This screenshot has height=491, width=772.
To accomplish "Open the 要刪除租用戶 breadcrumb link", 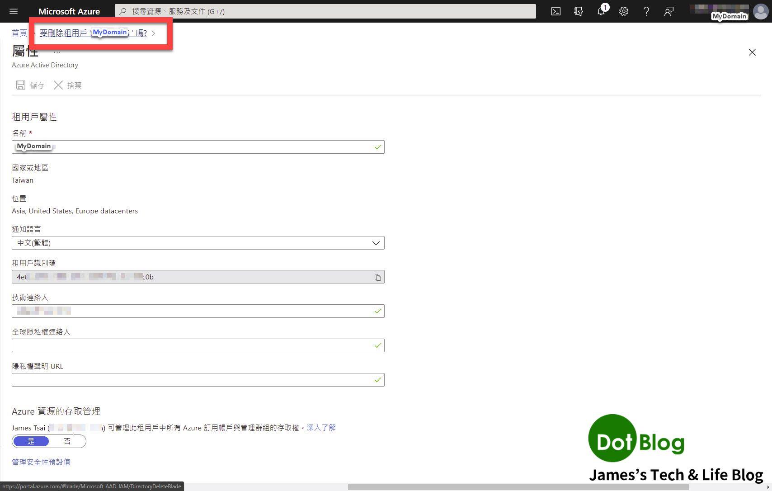I will coord(93,33).
